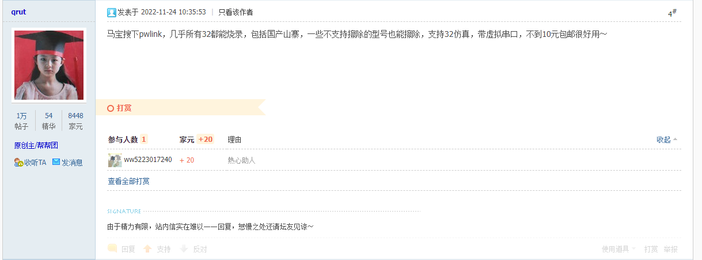
Task: Open qrut username profile link
Action: click(18, 12)
